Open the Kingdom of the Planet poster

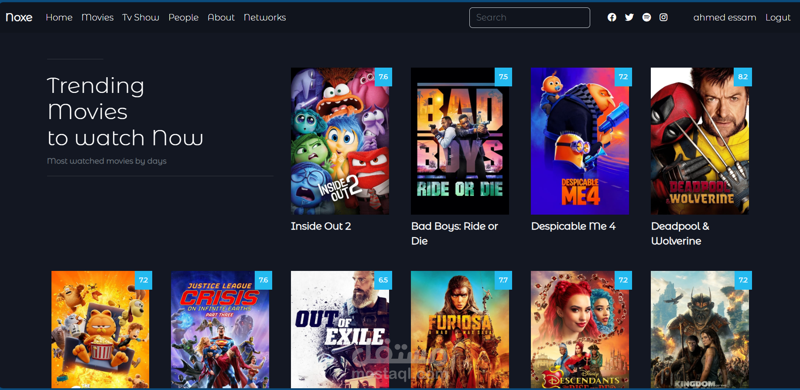tap(700, 329)
